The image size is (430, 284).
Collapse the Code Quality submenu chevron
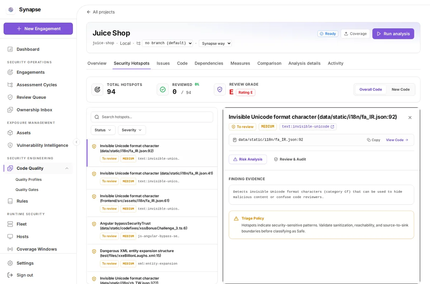(x=67, y=168)
